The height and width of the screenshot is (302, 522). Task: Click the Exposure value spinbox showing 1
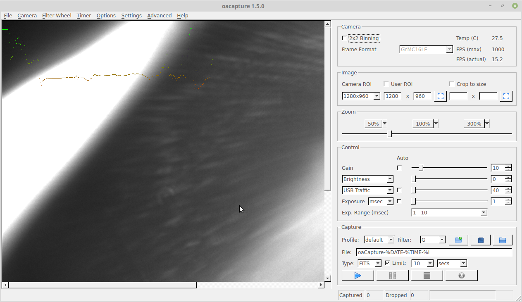[501, 201]
